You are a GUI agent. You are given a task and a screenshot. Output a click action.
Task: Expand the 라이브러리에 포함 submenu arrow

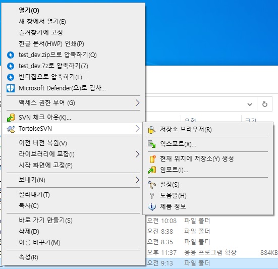pyautogui.click(x=138, y=154)
